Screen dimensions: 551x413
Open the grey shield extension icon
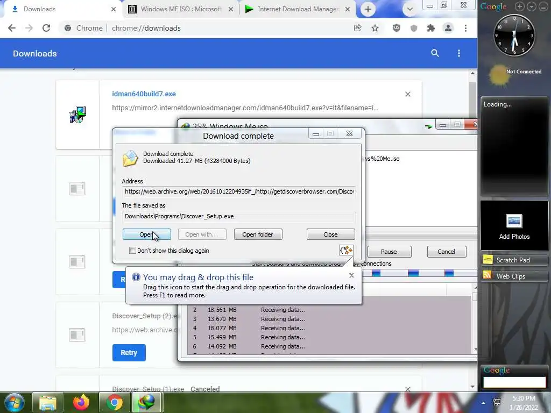[x=414, y=28]
